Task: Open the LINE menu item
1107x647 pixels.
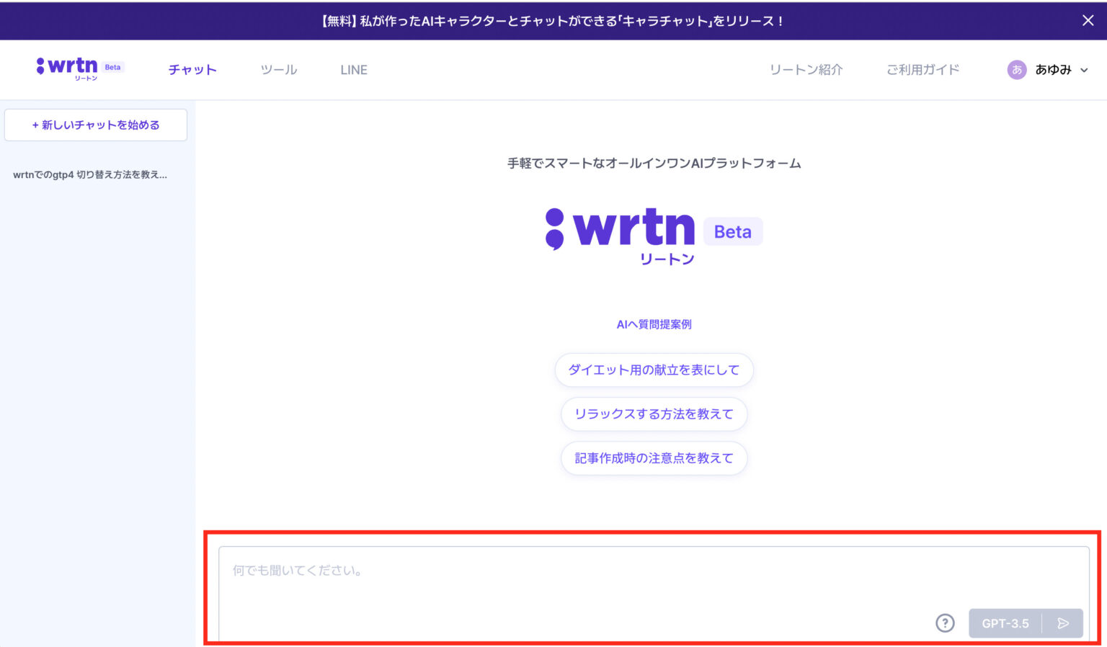Action: coord(353,69)
